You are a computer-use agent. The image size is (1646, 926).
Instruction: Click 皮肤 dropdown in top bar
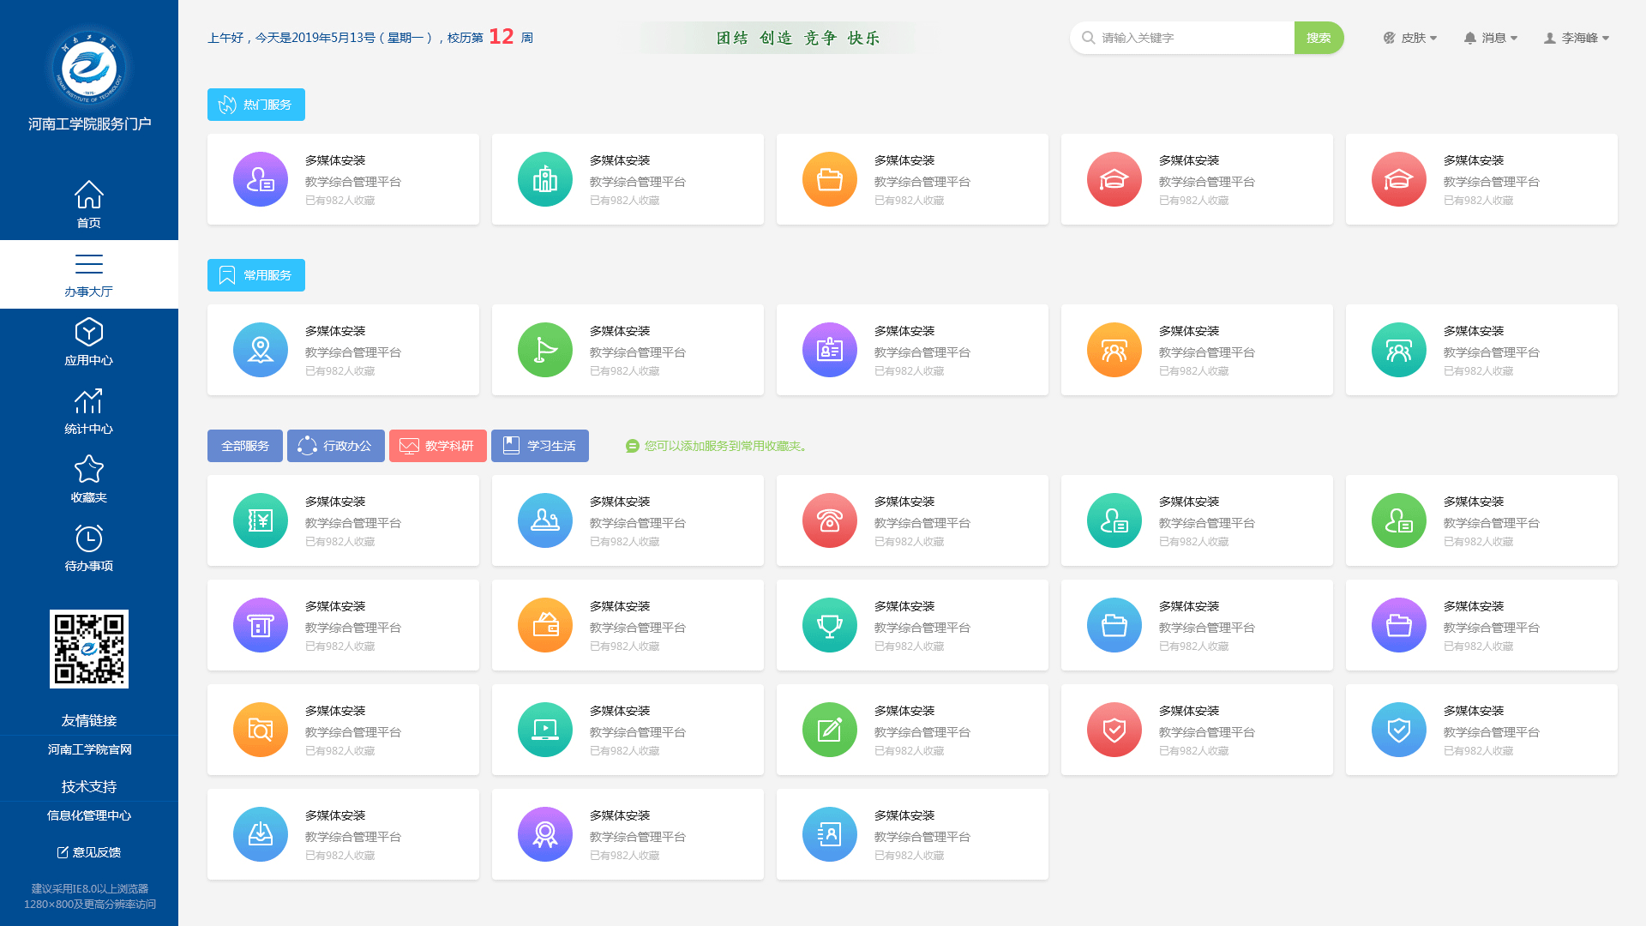point(1406,38)
